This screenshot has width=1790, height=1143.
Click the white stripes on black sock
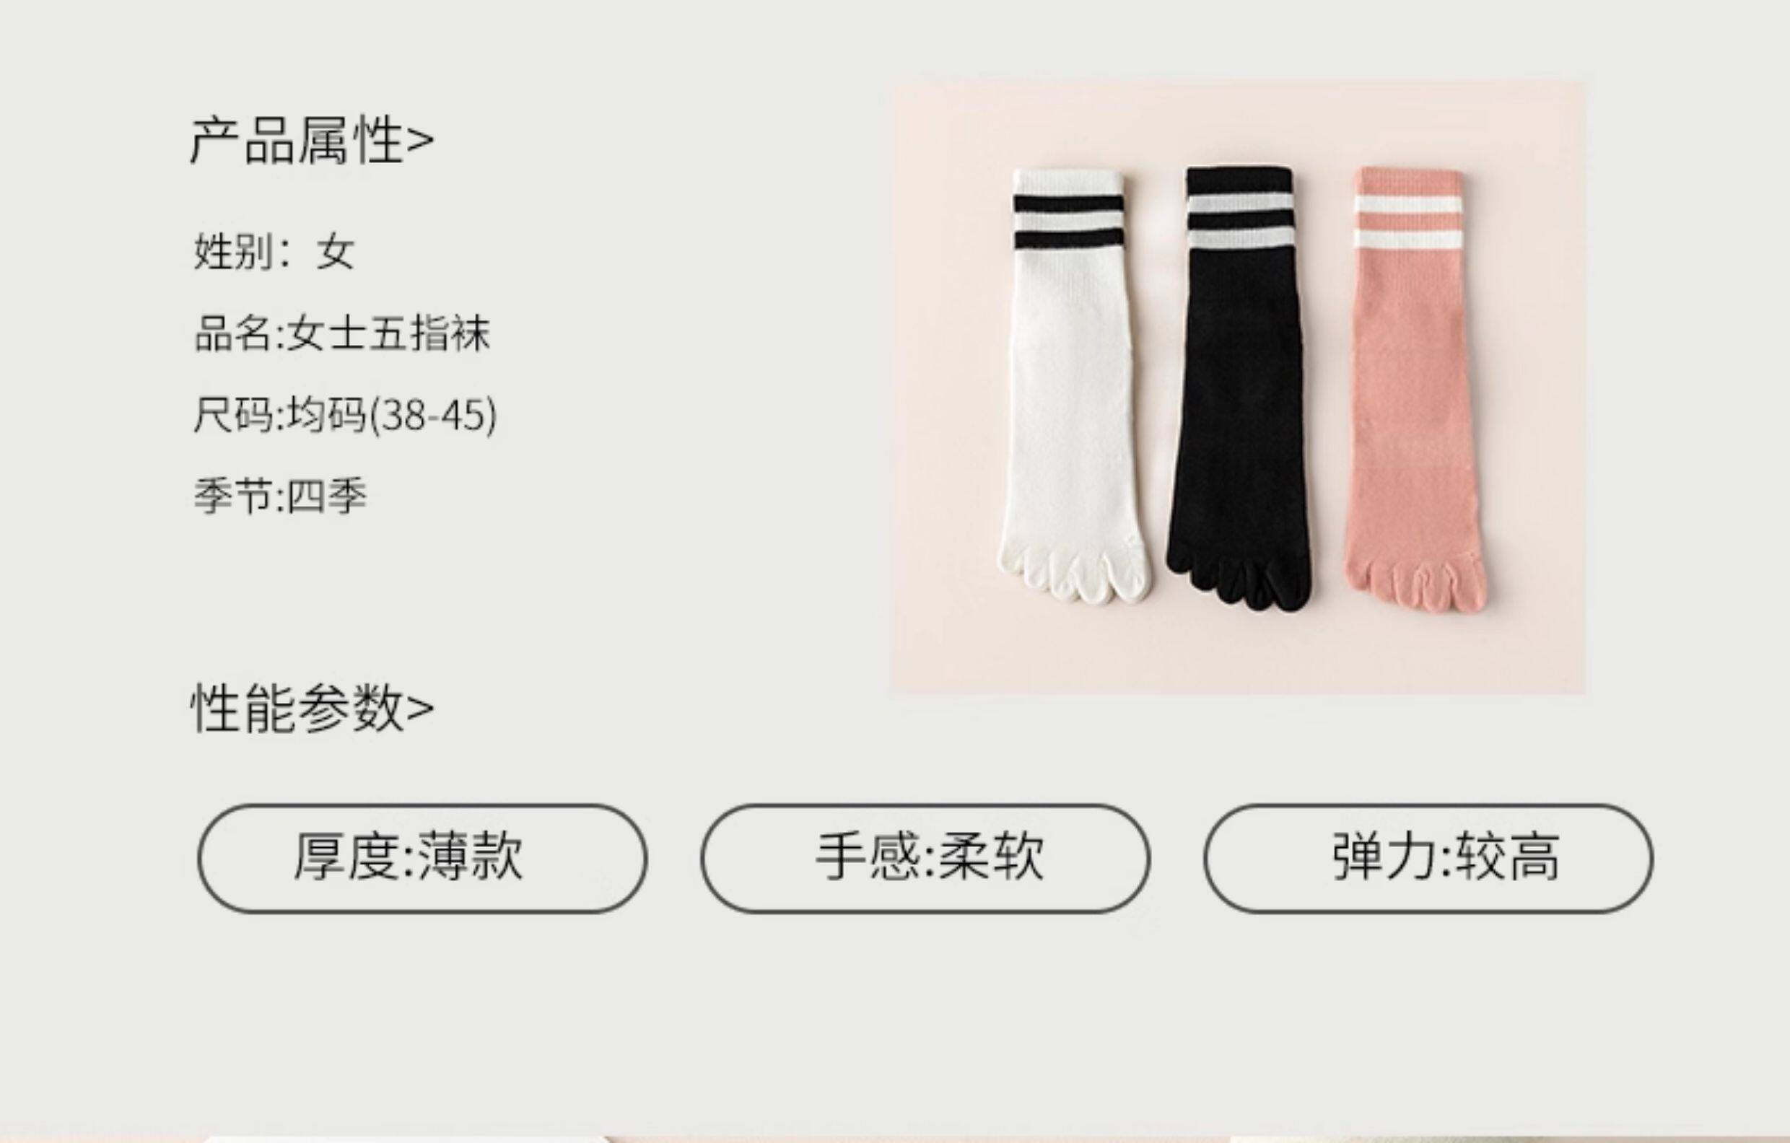[x=1240, y=221]
